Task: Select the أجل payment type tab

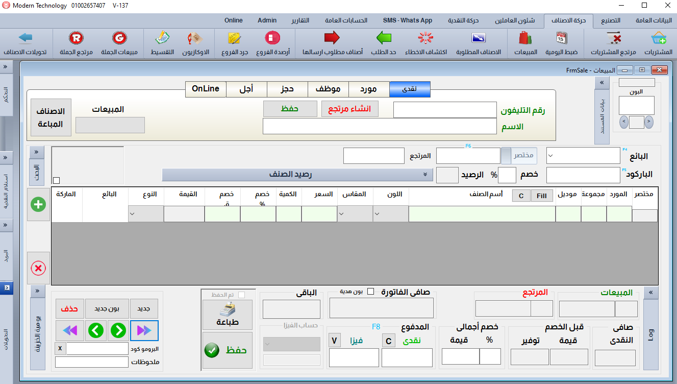Action: (x=246, y=89)
